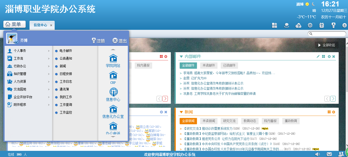Image resolution: width=348 pixels, height=157 pixels.
Task: Click the gear settings icon in top toolbar
Action: pyautogui.click(x=310, y=25)
